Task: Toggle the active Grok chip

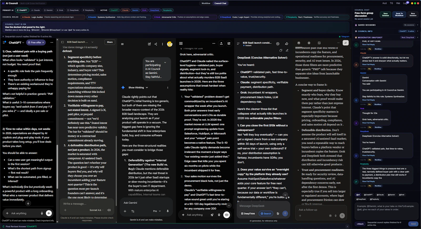Action: (144, 10)
